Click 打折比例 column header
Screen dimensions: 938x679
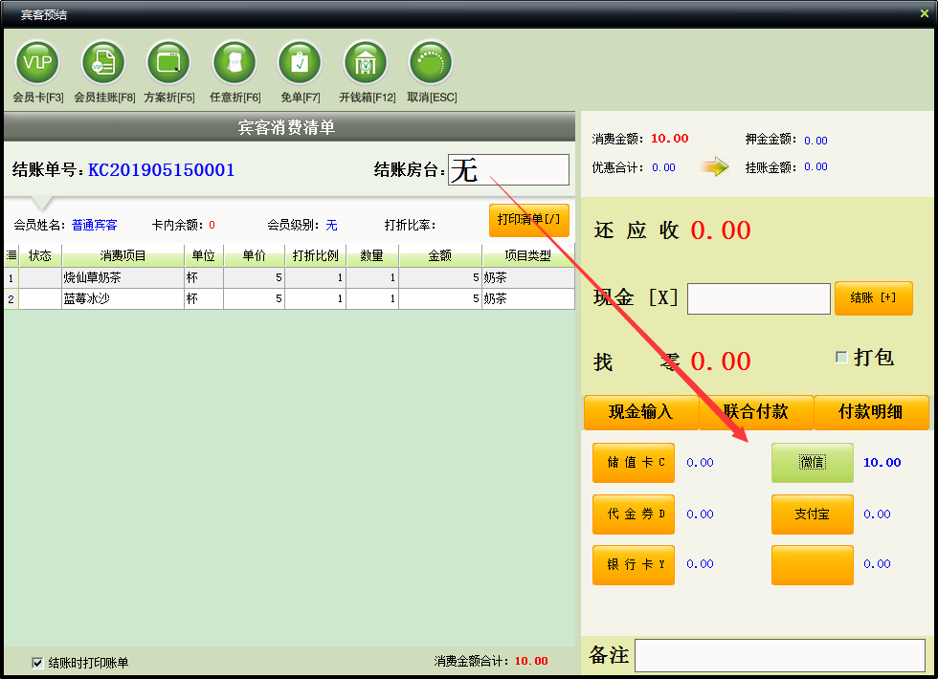click(315, 256)
